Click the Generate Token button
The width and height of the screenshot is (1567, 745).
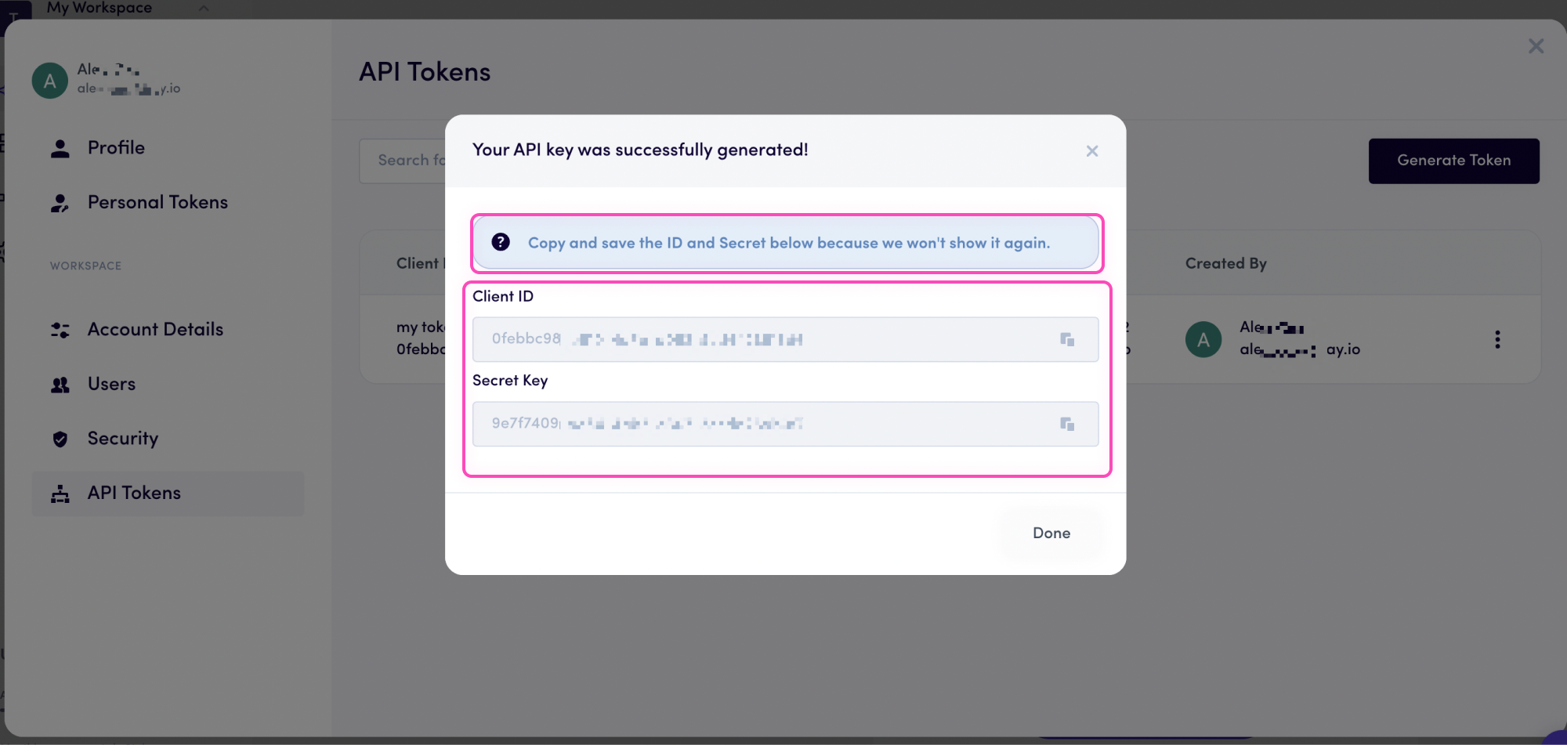click(x=1453, y=161)
